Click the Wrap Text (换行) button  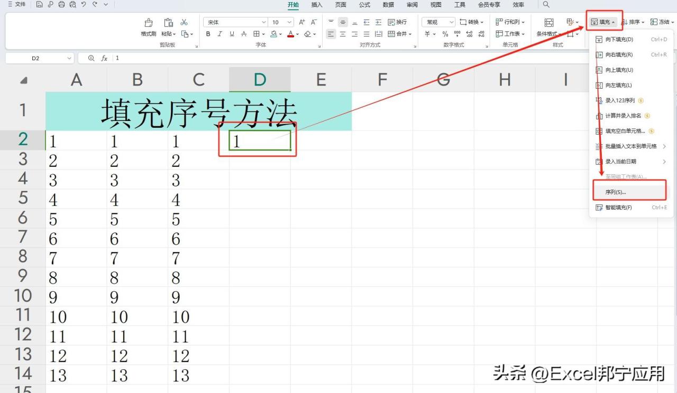tap(397, 22)
